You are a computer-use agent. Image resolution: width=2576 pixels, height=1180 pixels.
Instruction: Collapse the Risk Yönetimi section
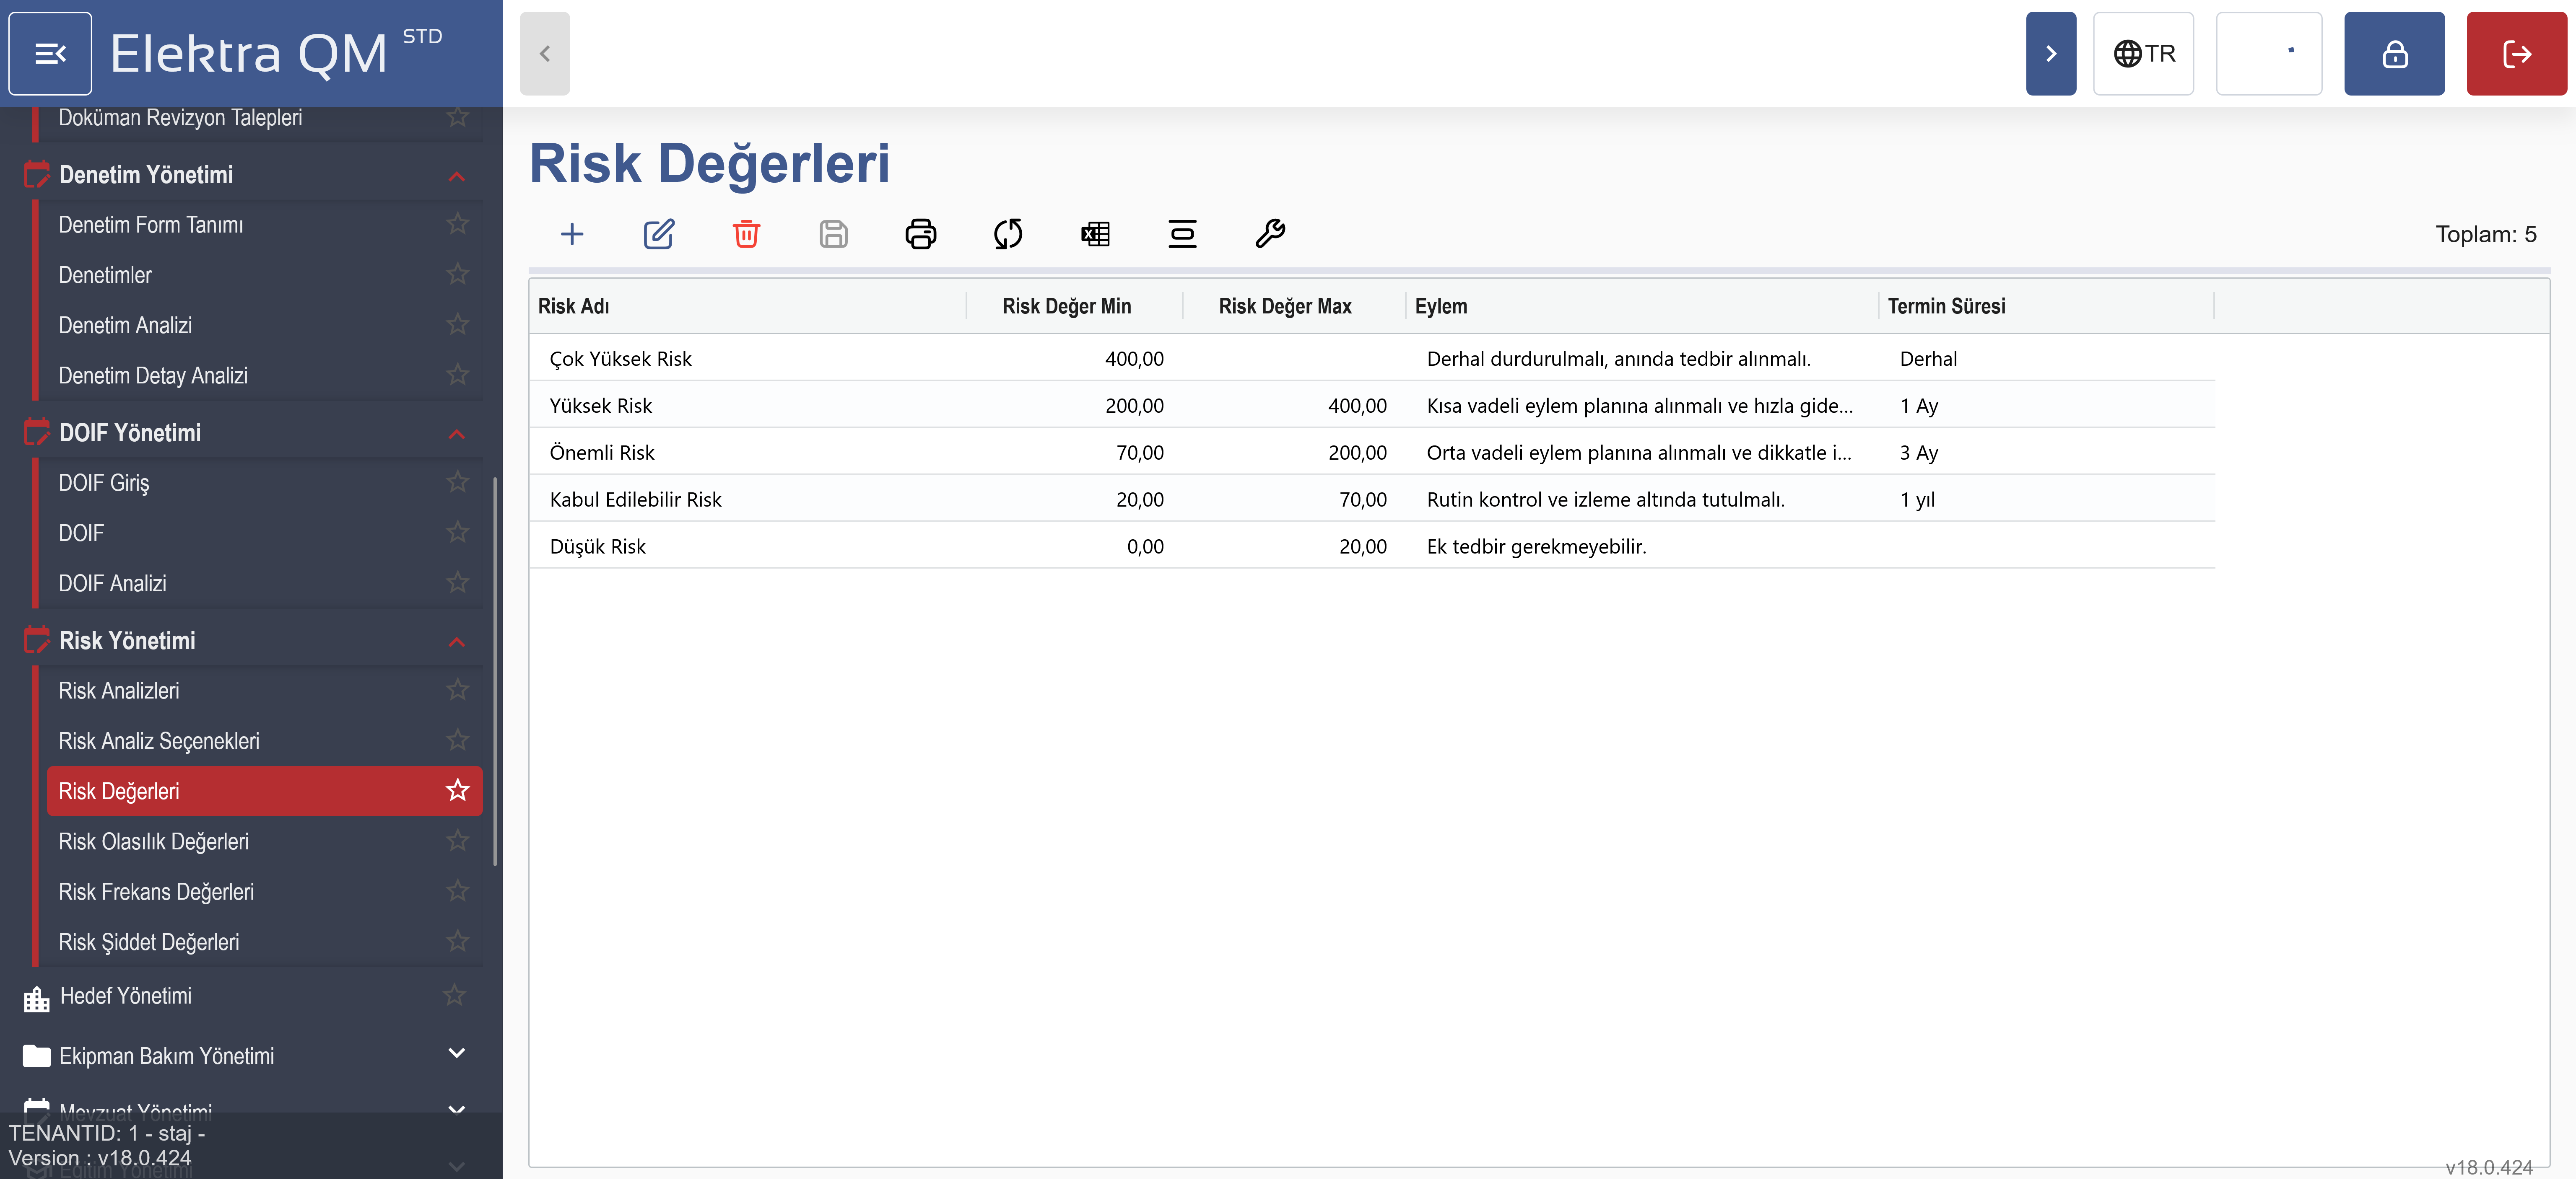(x=456, y=642)
